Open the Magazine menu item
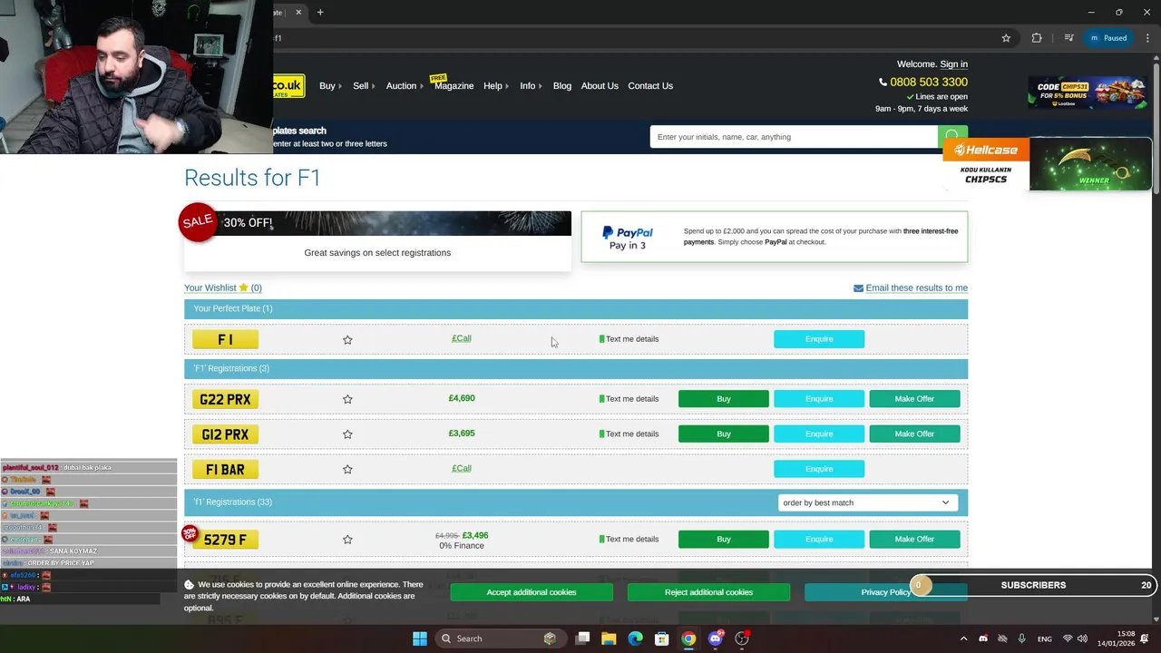Image resolution: width=1161 pixels, height=653 pixels. tap(454, 86)
